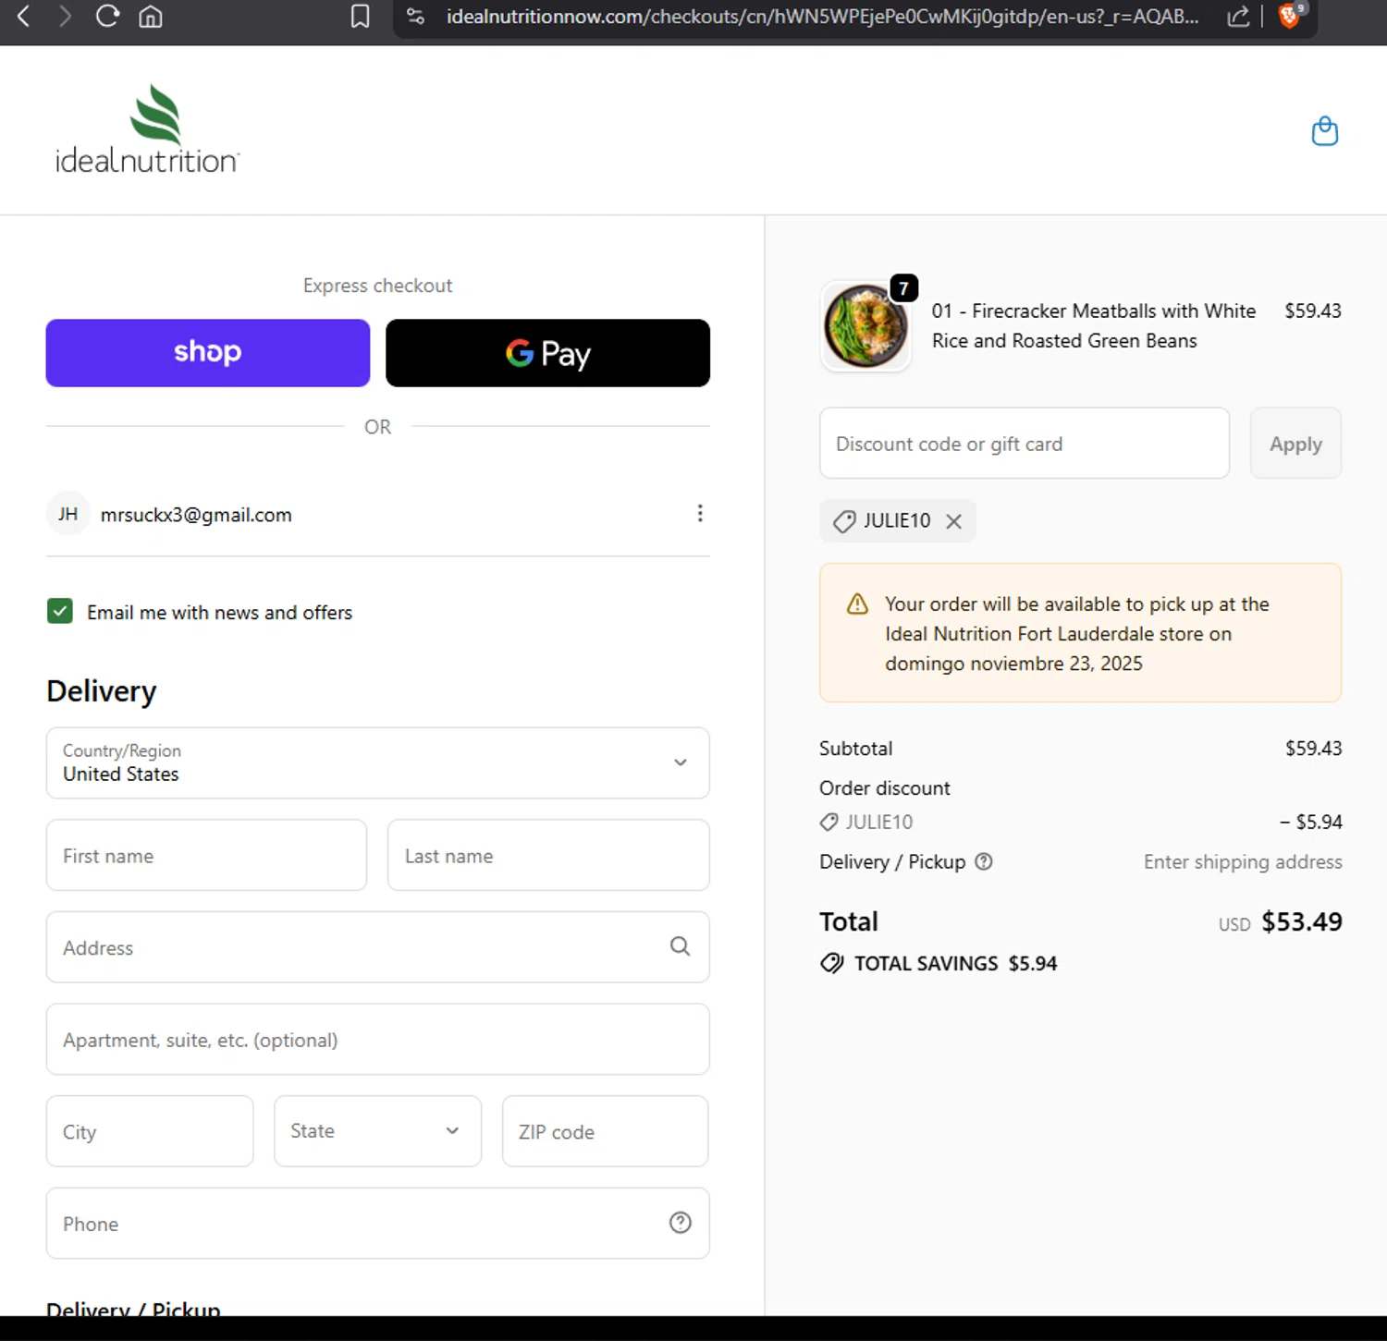Image resolution: width=1387 pixels, height=1341 pixels.
Task: Open the browser home page
Action: (151, 16)
